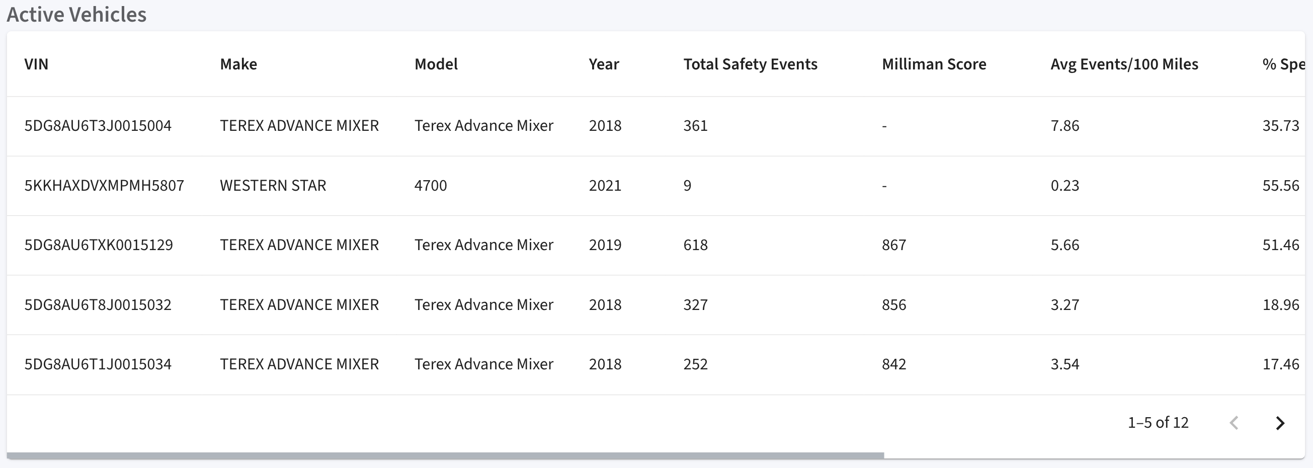1313x468 pixels.
Task: Click the 618 total safety events cell
Action: (695, 245)
